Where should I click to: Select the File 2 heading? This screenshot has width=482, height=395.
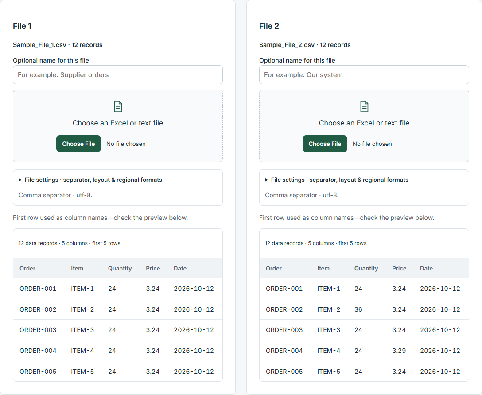pos(269,26)
